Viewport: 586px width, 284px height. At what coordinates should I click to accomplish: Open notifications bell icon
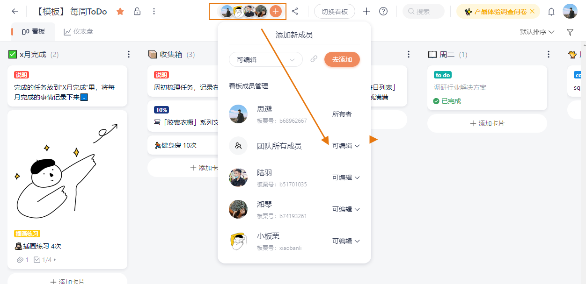click(x=551, y=12)
